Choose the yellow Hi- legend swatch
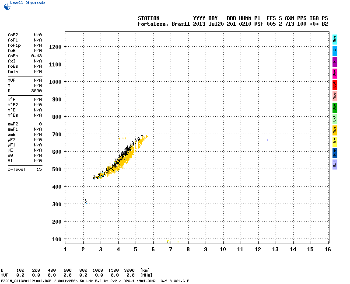Screen dimensions: 350x284 (x=335, y=142)
